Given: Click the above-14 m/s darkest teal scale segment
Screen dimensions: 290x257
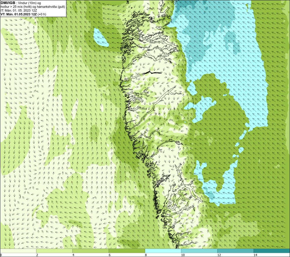Looking at the screenshot, I should pyautogui.click(x=272, y=251).
